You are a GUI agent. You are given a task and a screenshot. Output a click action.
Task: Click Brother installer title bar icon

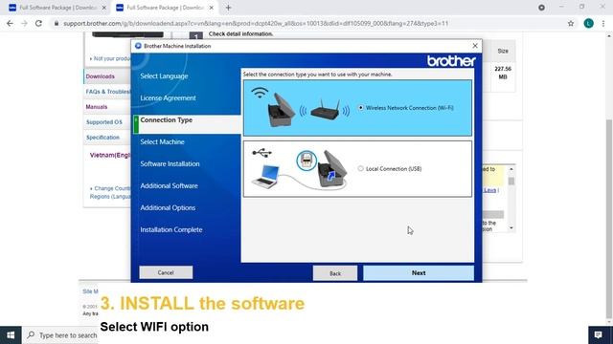point(138,46)
